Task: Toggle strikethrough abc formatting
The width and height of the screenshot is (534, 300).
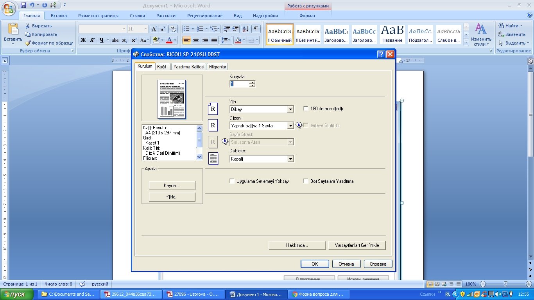Action: click(115, 40)
